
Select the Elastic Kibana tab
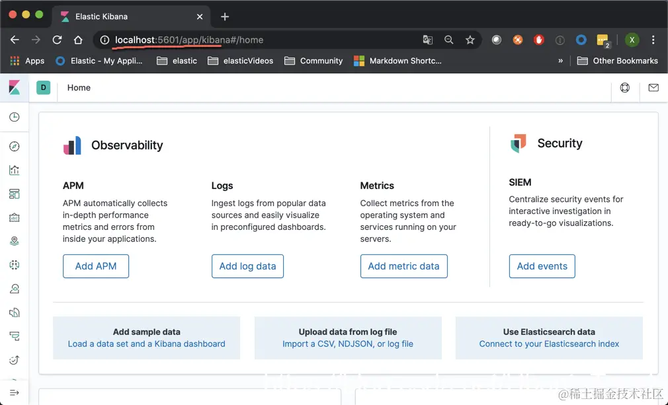point(130,17)
